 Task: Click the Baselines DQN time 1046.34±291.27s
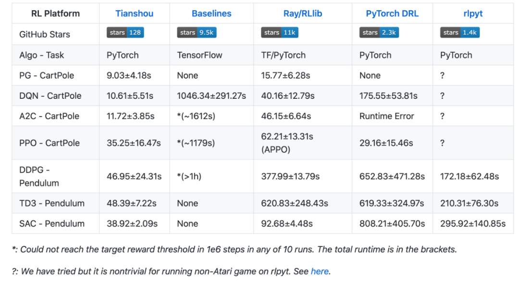pos(211,96)
